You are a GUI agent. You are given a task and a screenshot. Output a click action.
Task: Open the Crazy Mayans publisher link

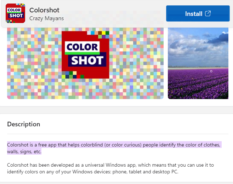[x=46, y=18]
